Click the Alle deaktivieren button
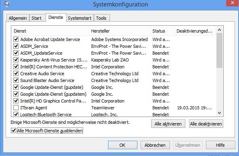This screenshot has height=156, width=239. 206,124
